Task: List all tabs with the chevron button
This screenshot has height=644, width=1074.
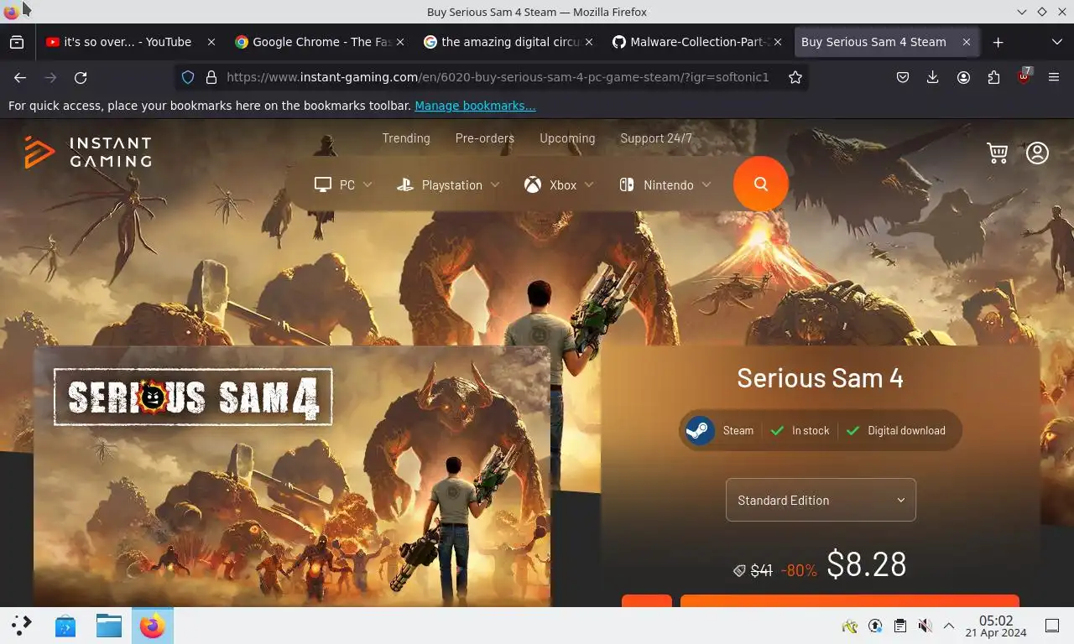Action: point(1056,42)
